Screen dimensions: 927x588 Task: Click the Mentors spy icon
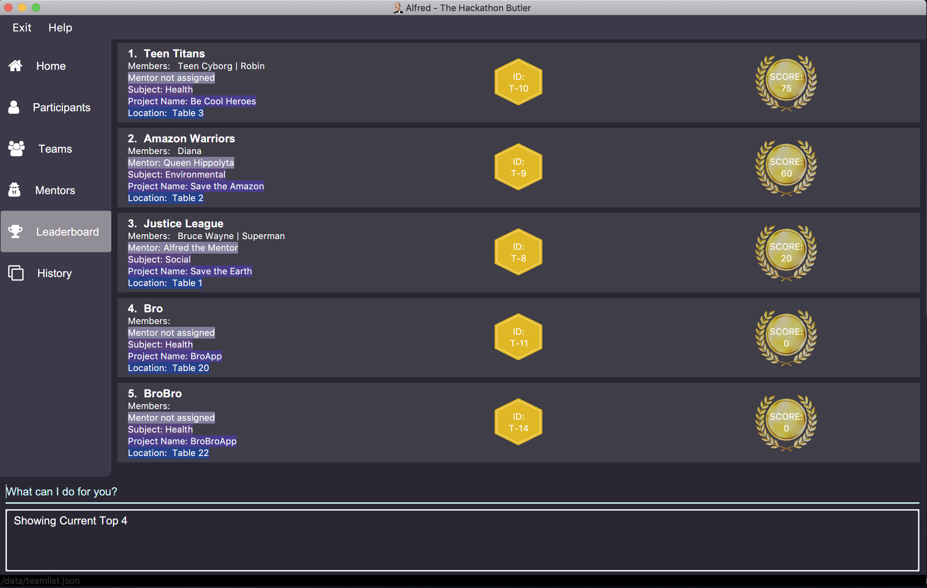(14, 190)
